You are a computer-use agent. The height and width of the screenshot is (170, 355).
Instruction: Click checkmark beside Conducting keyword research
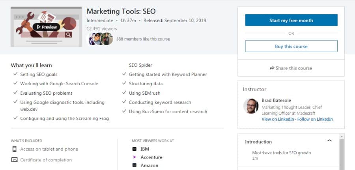124,102
